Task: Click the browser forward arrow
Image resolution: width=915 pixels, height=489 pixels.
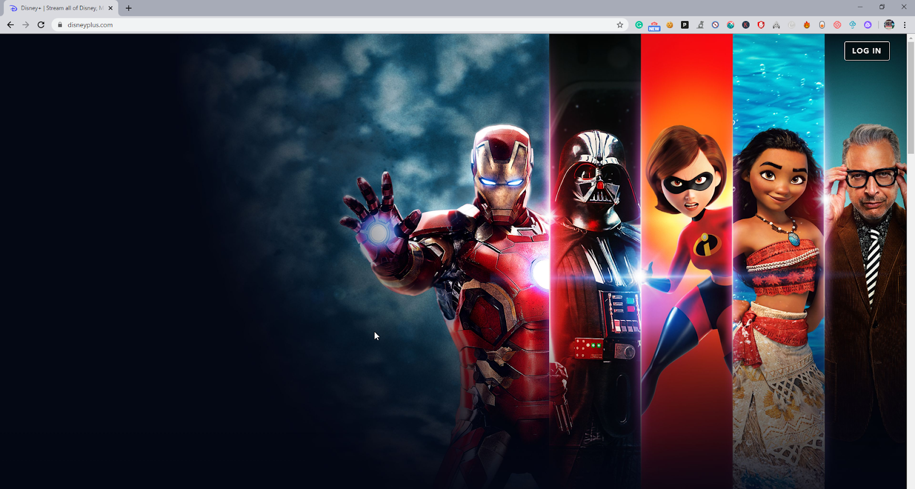Action: tap(26, 25)
